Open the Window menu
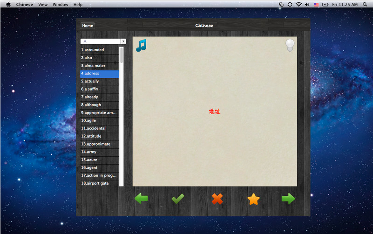This screenshot has height=234, width=373. point(60,4)
